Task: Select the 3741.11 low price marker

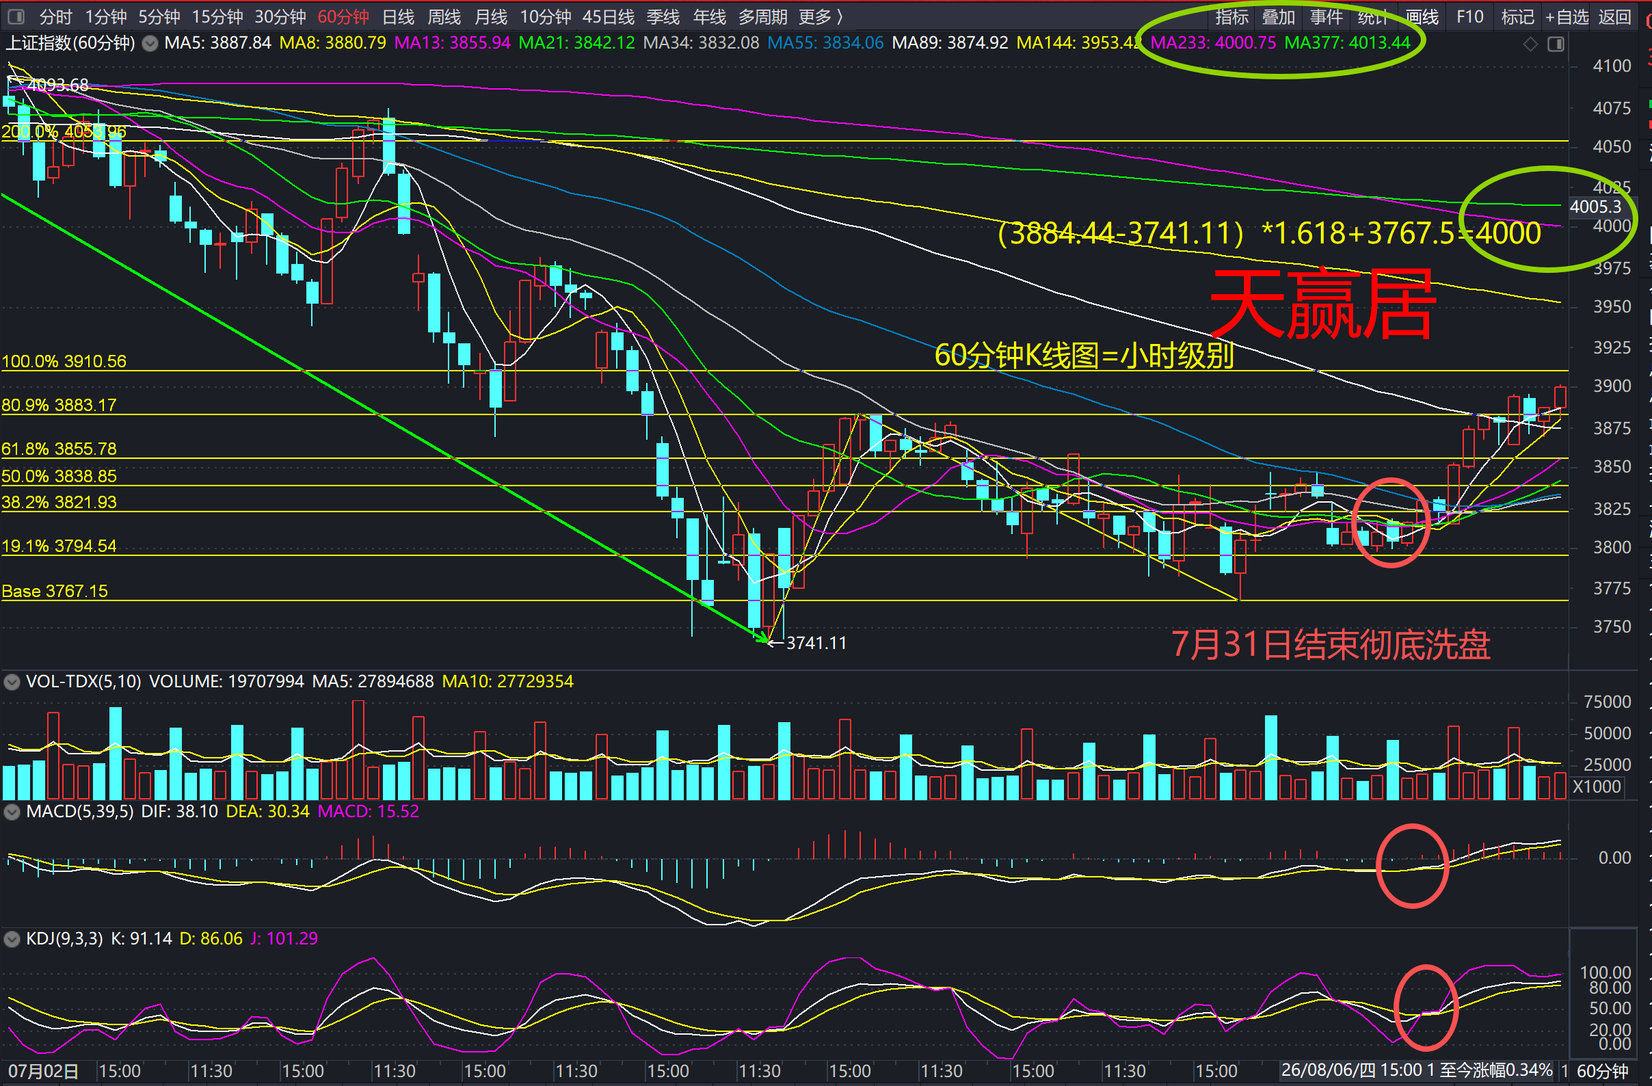Action: (x=816, y=643)
